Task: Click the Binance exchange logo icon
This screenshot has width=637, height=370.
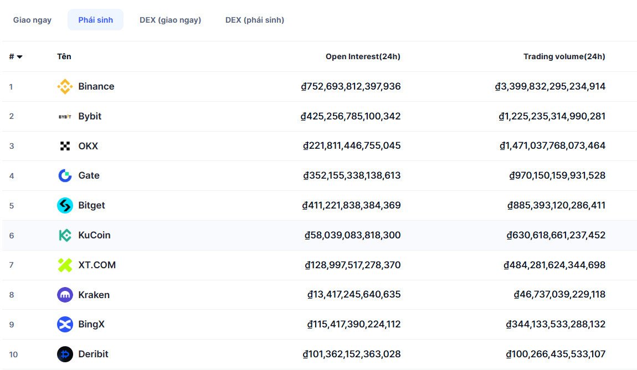Action: click(65, 87)
